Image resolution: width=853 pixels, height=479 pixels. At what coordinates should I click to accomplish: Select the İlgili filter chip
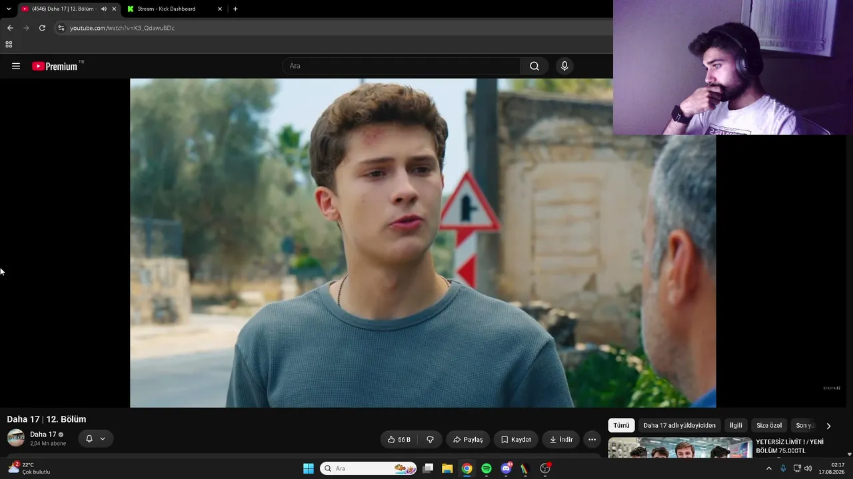(736, 426)
